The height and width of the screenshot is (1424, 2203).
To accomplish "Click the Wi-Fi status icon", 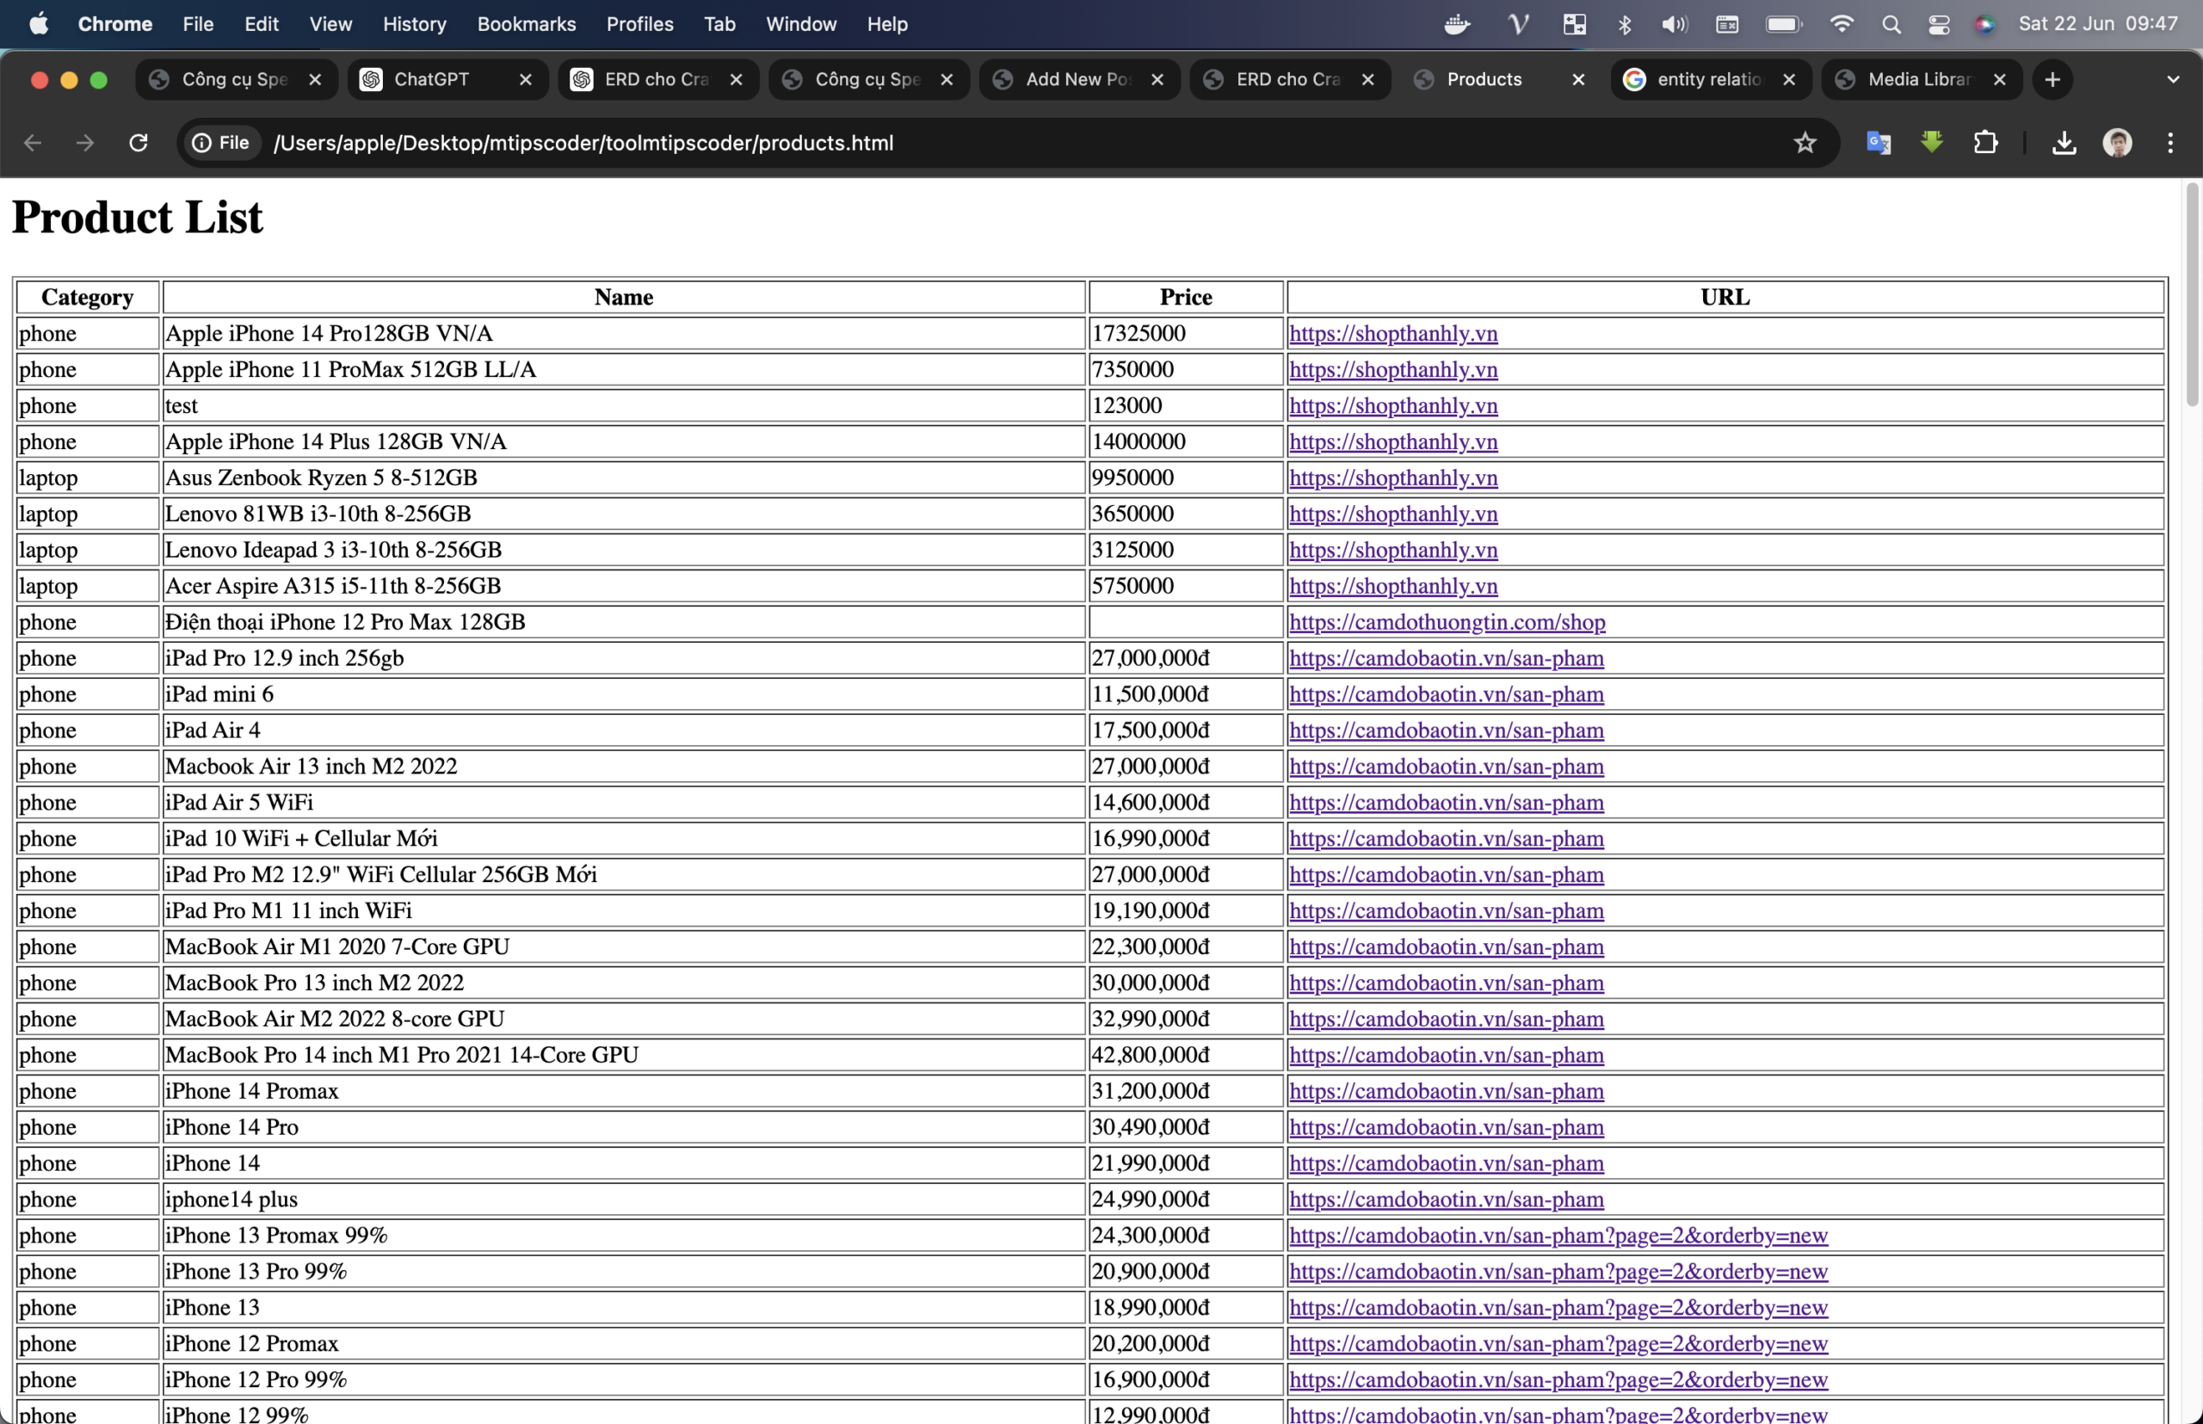I will pos(1842,24).
